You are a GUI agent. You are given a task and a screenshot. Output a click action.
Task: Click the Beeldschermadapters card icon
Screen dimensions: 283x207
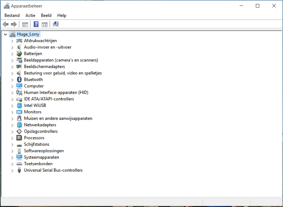click(x=19, y=67)
